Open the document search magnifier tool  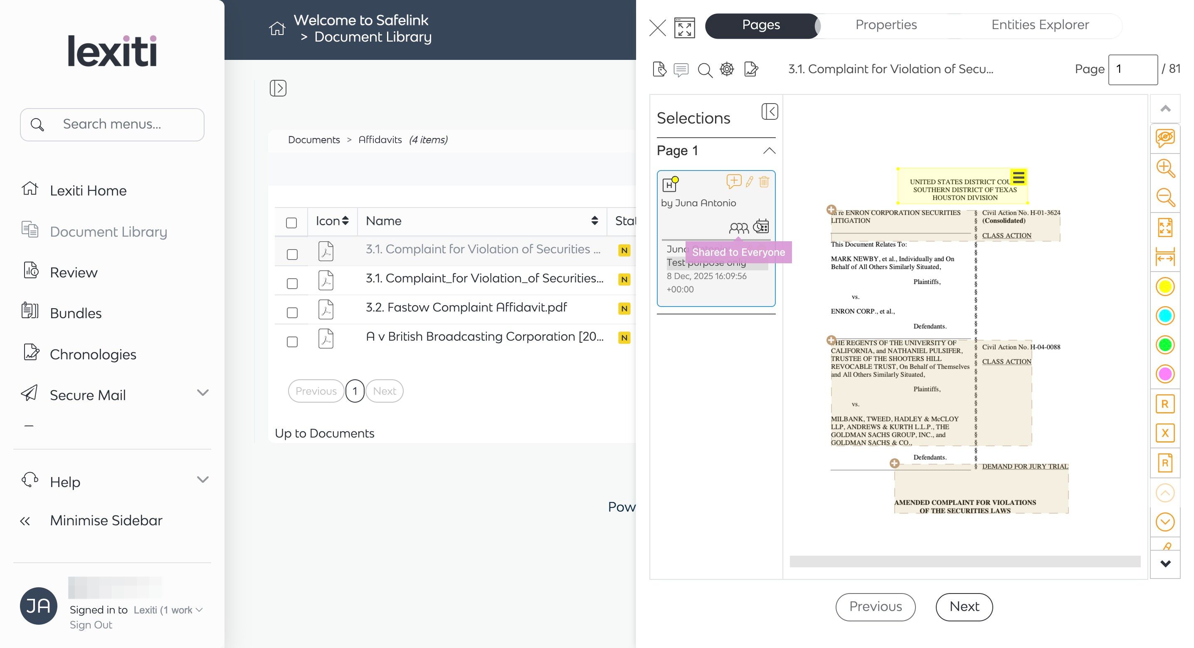pyautogui.click(x=705, y=70)
